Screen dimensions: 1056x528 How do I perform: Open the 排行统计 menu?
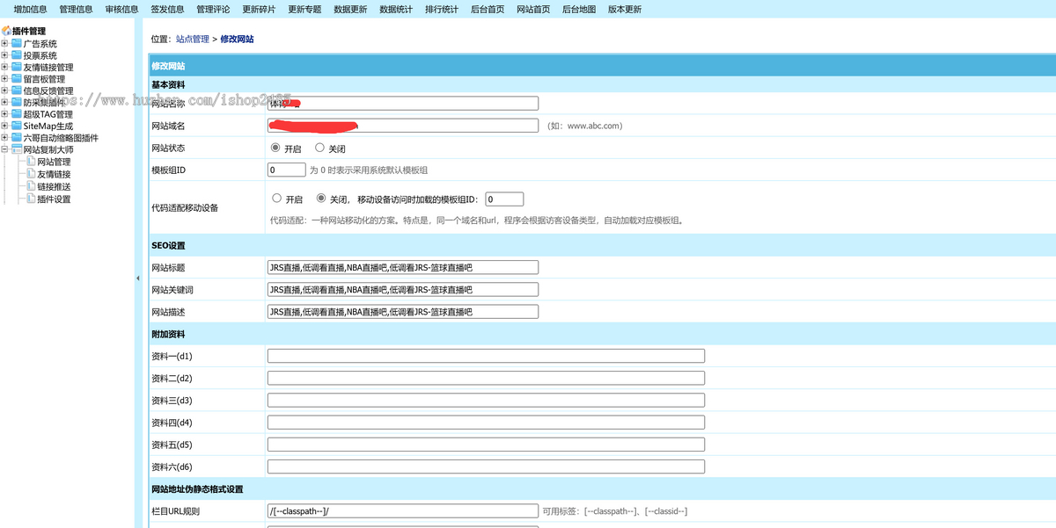point(442,10)
